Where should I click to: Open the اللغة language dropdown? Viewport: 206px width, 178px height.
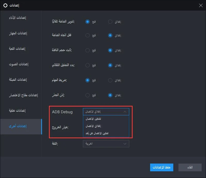click(x=106, y=144)
